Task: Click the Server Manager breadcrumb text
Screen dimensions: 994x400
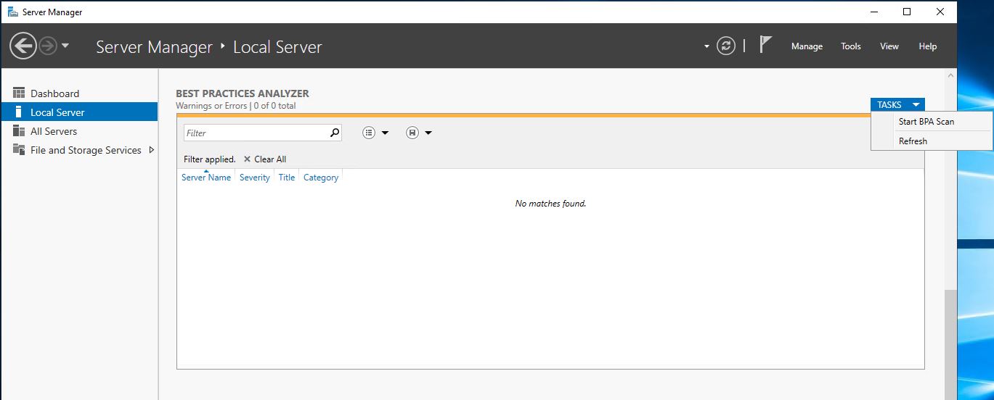Action: click(x=154, y=47)
